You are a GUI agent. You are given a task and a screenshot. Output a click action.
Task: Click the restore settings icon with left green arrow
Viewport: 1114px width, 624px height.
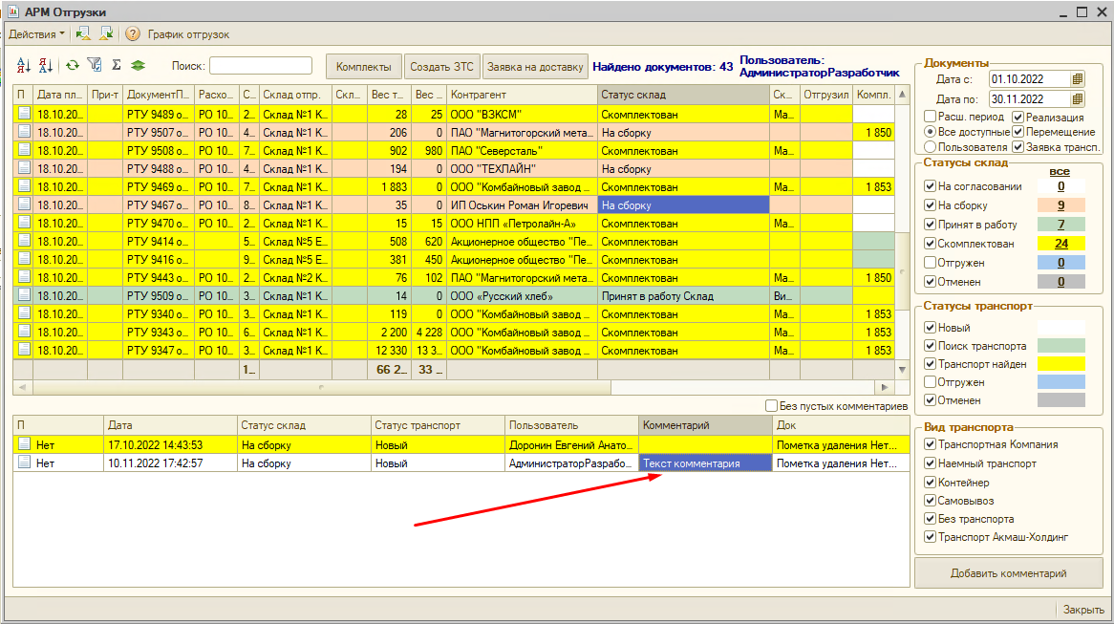[x=83, y=34]
